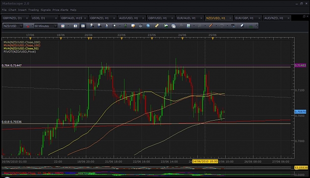
Task: Click the first grid layout toolbar icon
Action: point(75,26)
